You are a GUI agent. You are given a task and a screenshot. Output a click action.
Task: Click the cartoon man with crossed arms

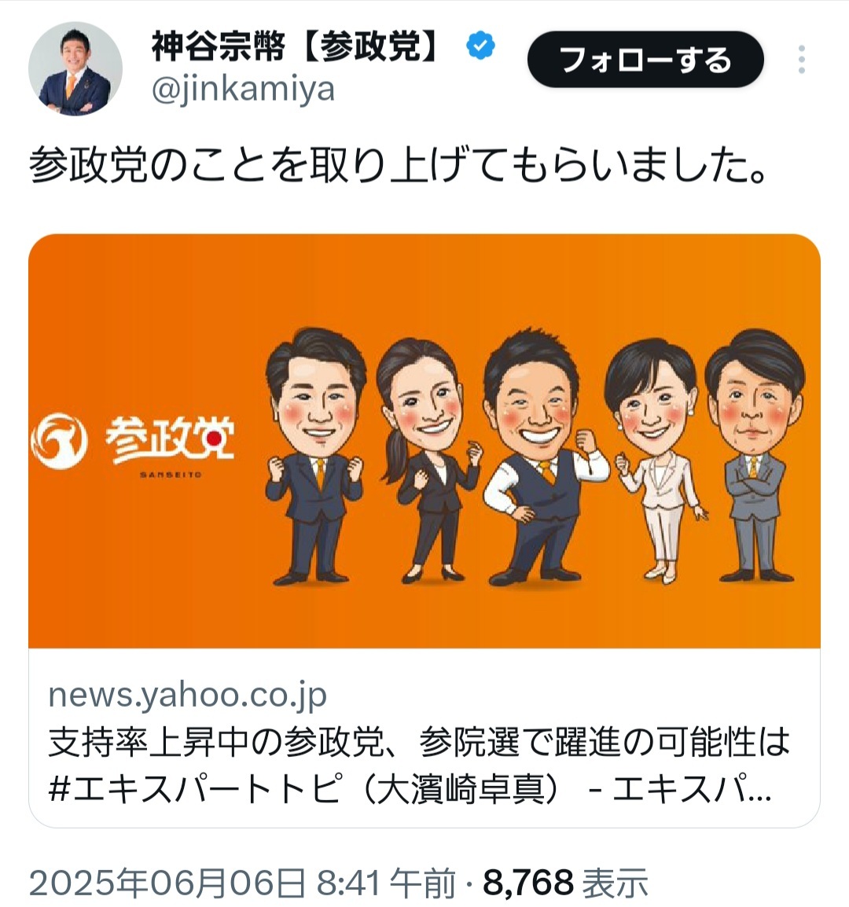point(754,454)
